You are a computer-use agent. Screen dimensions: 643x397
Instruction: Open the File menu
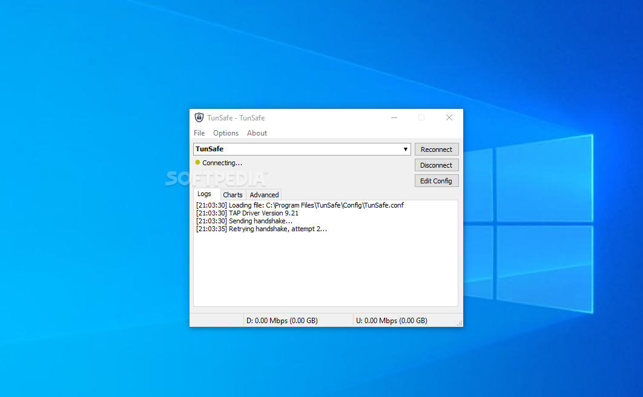(x=199, y=133)
